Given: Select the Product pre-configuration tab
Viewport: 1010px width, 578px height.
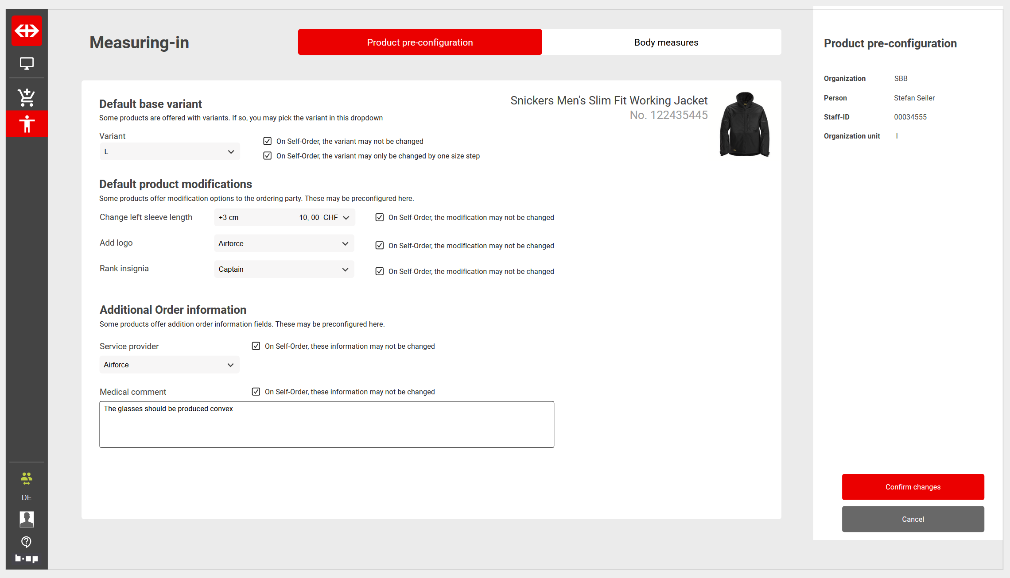Looking at the screenshot, I should click(x=420, y=42).
